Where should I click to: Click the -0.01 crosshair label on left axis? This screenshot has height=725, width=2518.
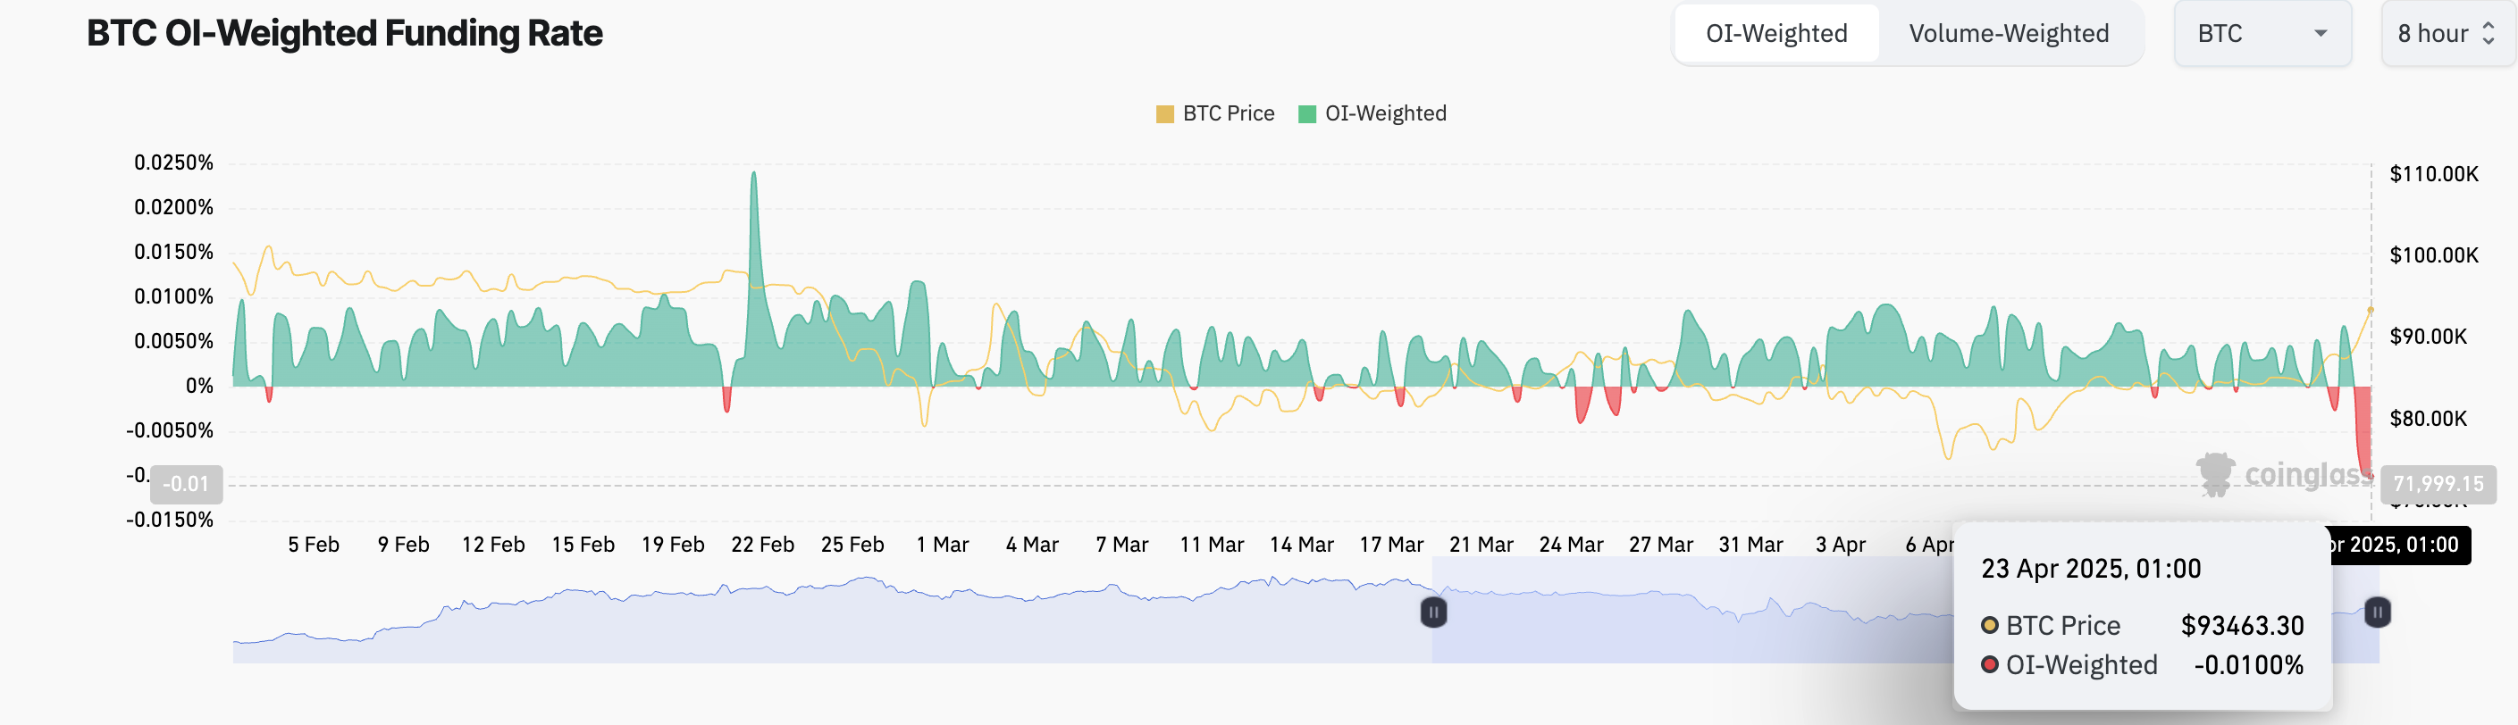point(186,485)
